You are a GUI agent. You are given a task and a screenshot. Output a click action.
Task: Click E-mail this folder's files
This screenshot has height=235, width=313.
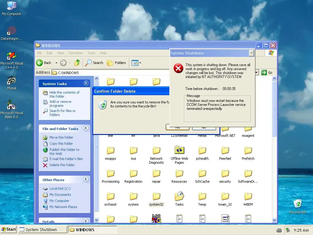tap(66, 159)
